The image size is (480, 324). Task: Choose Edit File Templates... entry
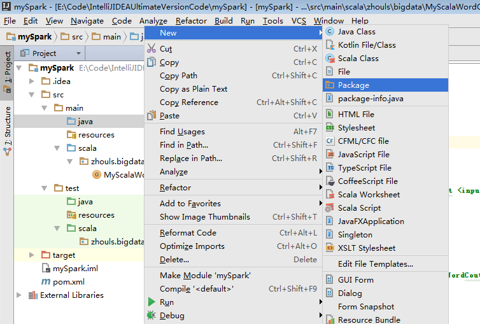[385, 264]
